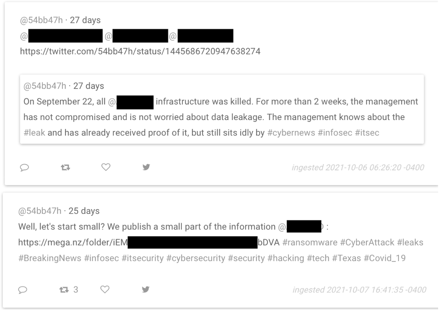Click the ingested 2021-10-07 timestamp
This screenshot has width=444, height=311.
pyautogui.click(x=359, y=290)
